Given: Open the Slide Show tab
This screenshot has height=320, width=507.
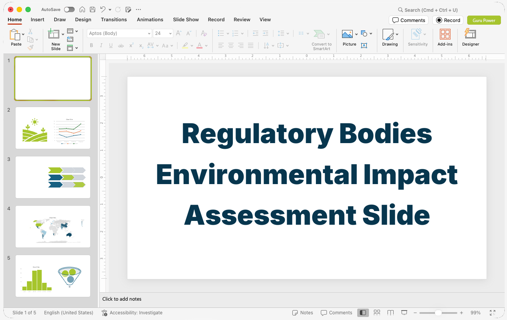Looking at the screenshot, I should click(x=186, y=19).
